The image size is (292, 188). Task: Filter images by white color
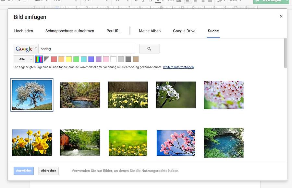point(114,59)
